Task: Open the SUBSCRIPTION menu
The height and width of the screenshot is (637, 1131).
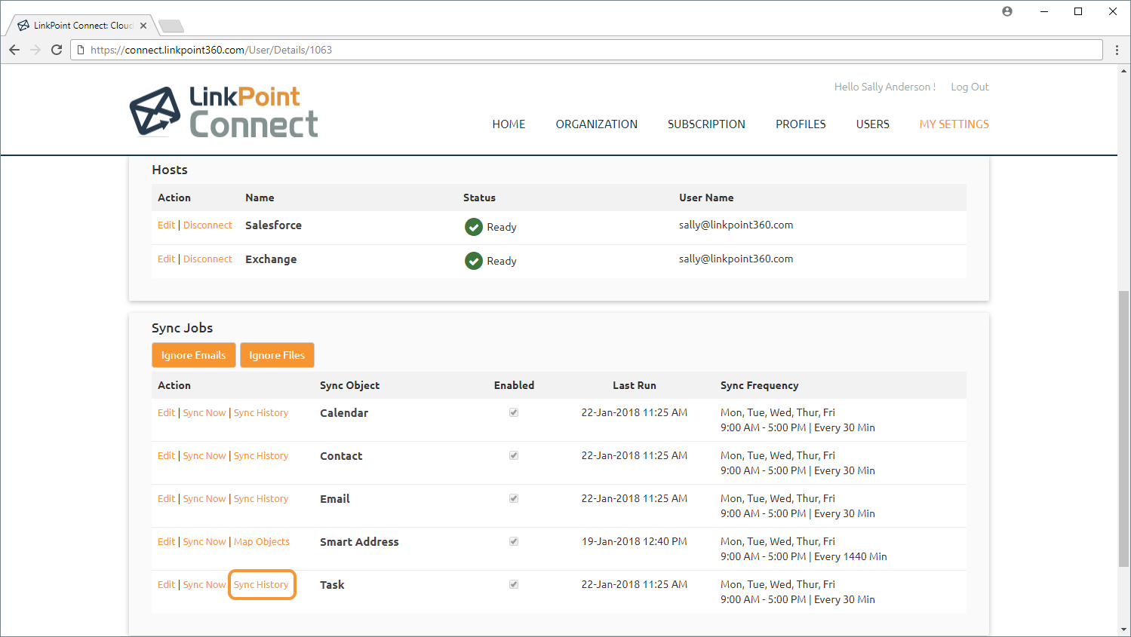Action: [706, 124]
